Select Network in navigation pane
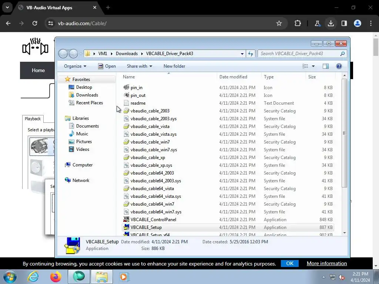Image resolution: width=379 pixels, height=284 pixels. (x=81, y=180)
